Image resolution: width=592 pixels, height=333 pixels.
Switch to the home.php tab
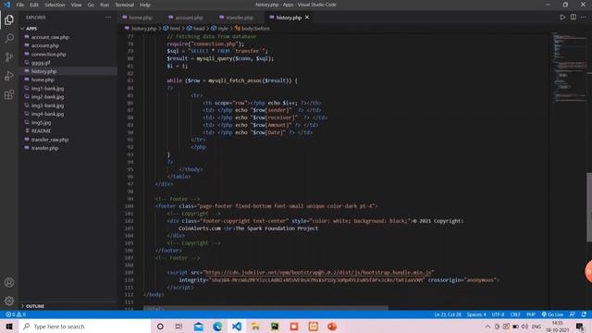pyautogui.click(x=141, y=18)
